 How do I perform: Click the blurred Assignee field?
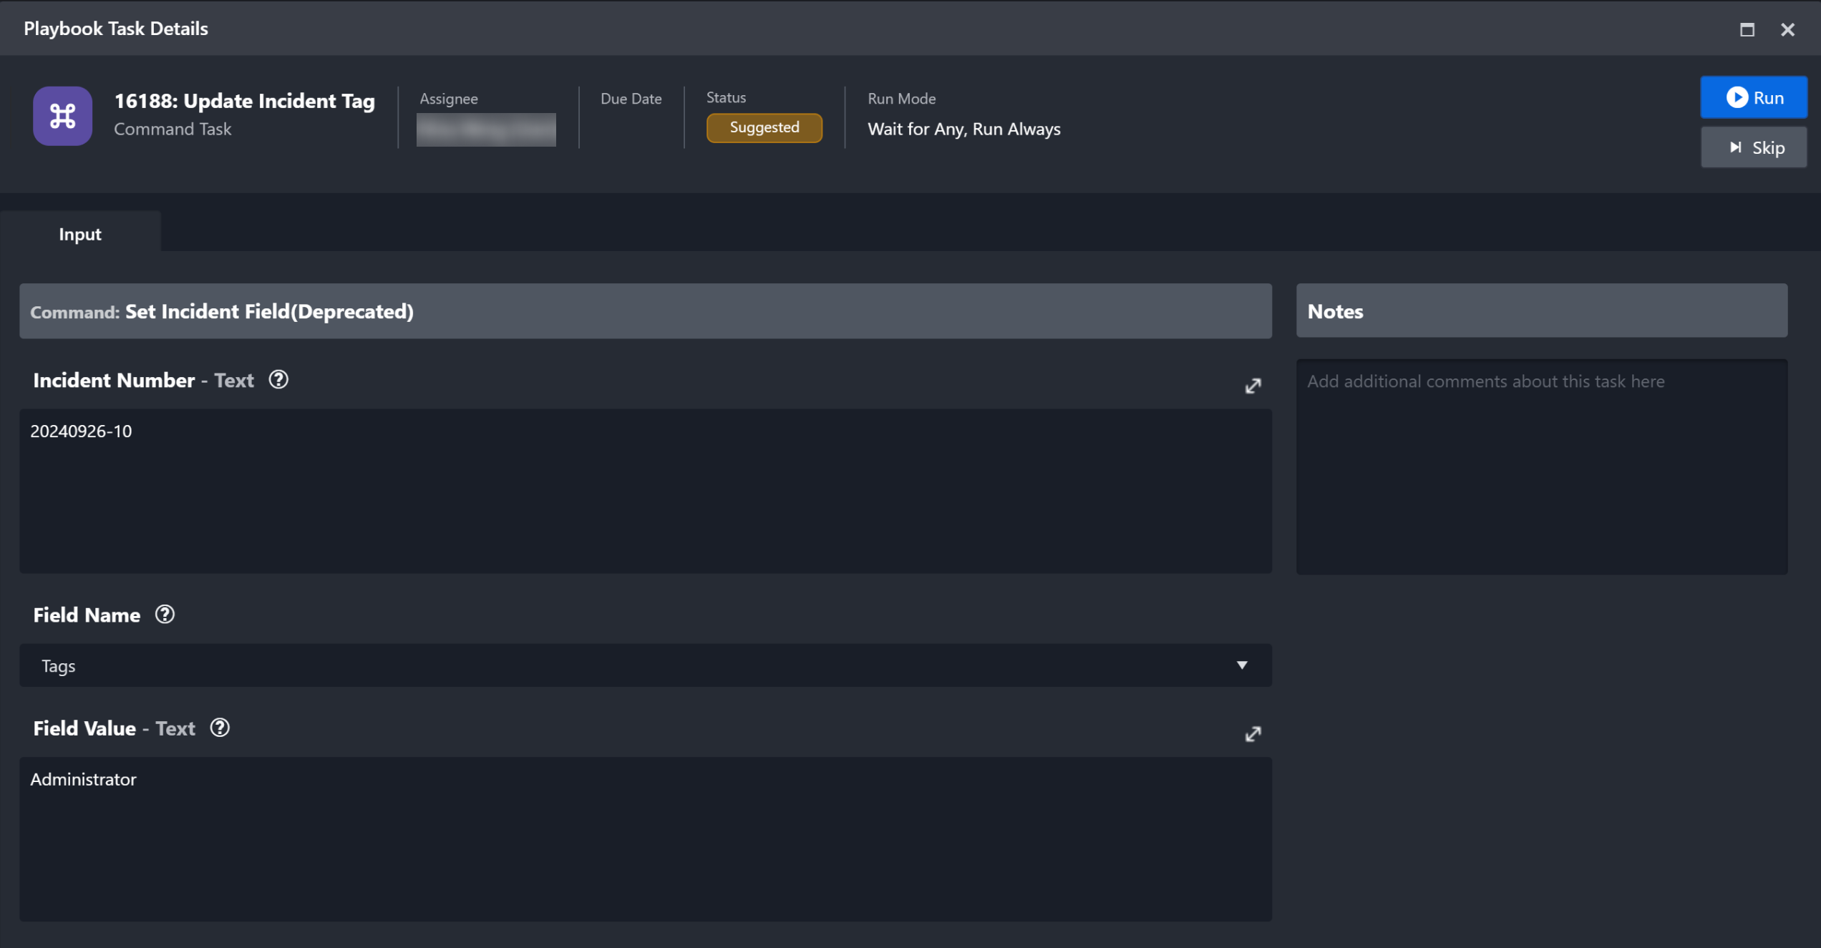point(486,130)
